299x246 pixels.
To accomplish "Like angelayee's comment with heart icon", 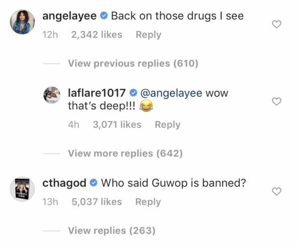I will click(276, 24).
